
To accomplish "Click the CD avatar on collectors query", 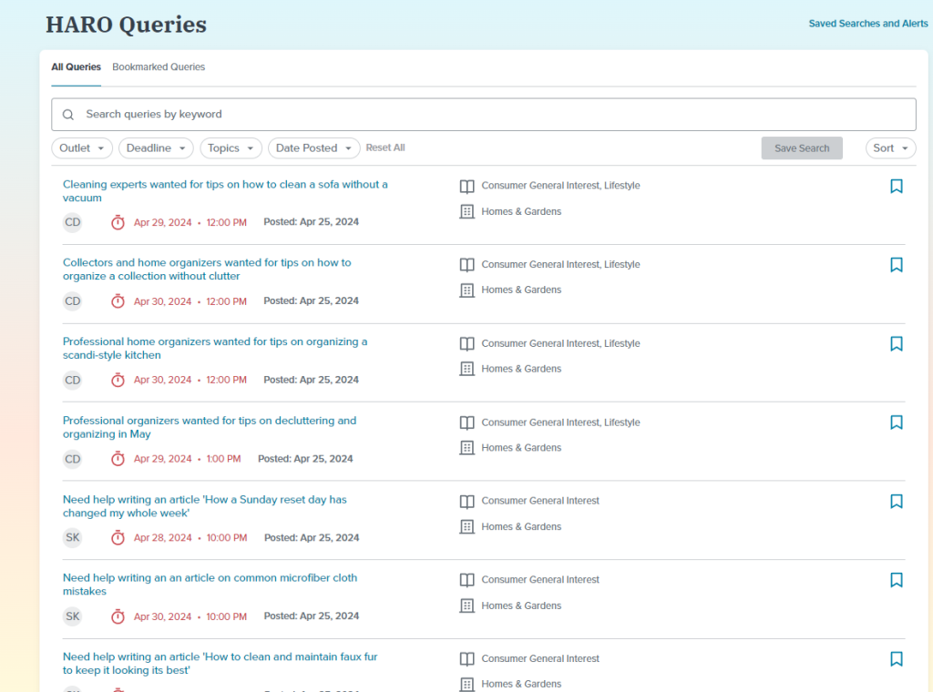I will (73, 301).
